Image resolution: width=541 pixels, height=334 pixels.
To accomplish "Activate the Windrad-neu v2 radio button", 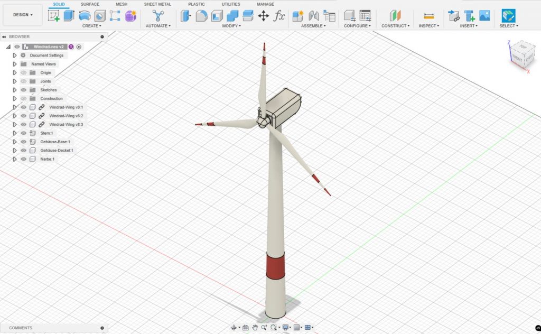I will [x=79, y=47].
